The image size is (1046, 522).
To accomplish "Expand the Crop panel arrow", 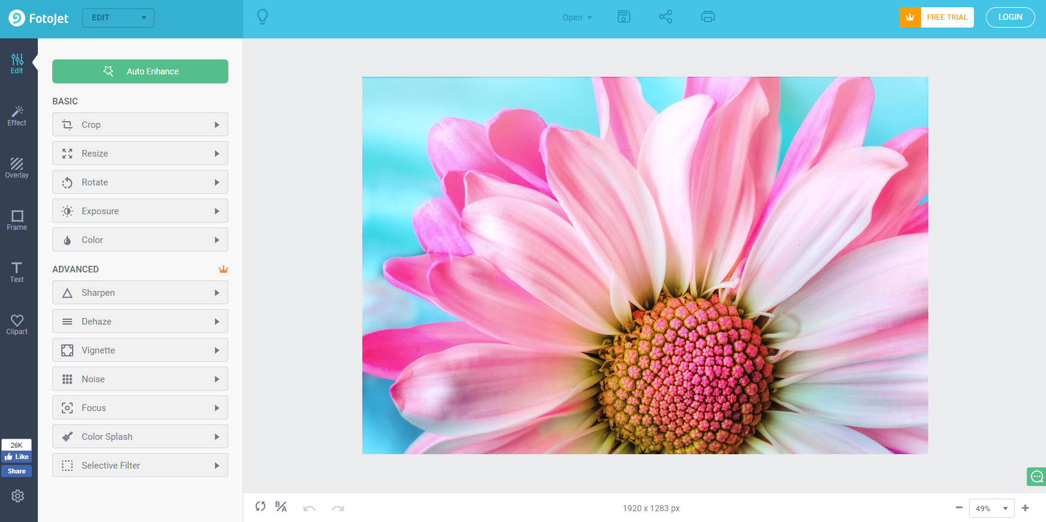I will [x=217, y=125].
